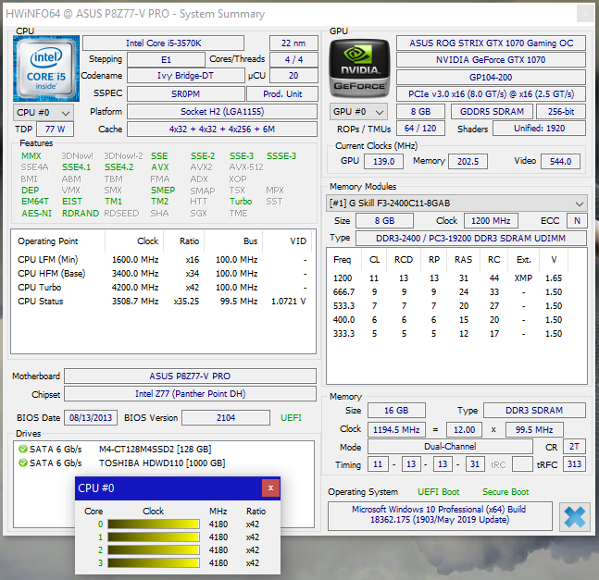Click the 333.3 frequency timing row
The height and width of the screenshot is (580, 599).
click(x=456, y=334)
